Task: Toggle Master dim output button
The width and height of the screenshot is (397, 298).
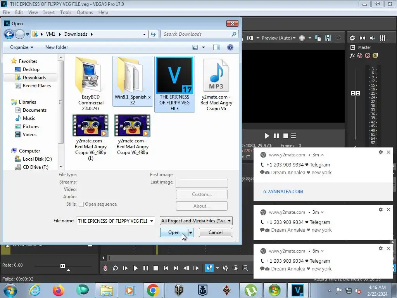Action: [373, 38]
